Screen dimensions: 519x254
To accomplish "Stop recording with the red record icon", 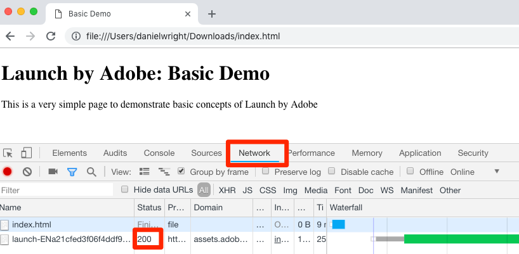I will pyautogui.click(x=7, y=172).
